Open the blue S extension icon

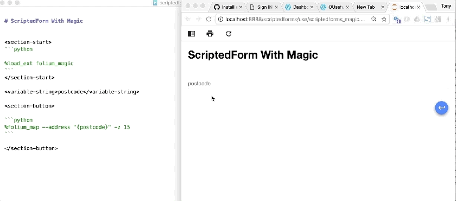point(427,20)
